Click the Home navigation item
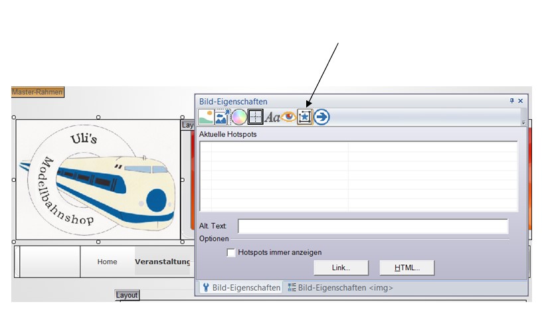Image resolution: width=542 pixels, height=310 pixels. [107, 262]
